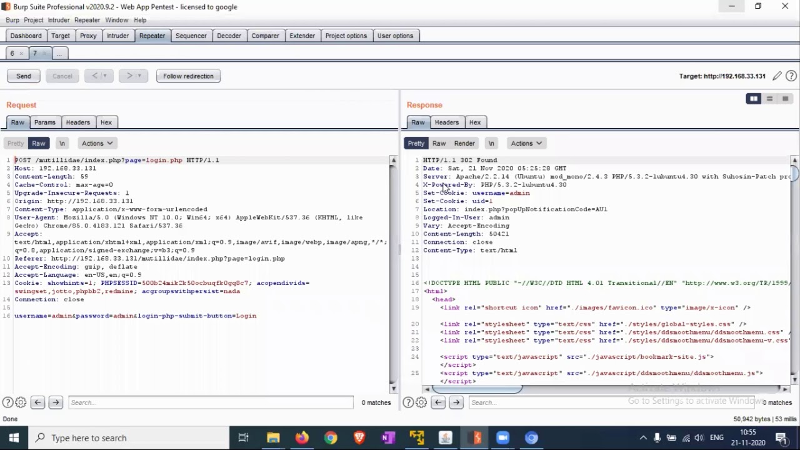Open OneNote from taskbar
Screen dimensions: 800x450
(x=388, y=438)
